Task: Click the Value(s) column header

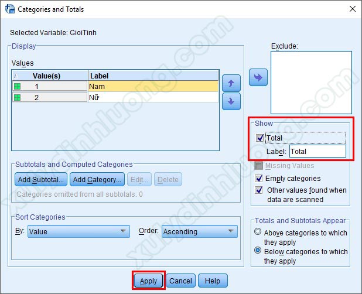Action: pyautogui.click(x=50, y=76)
